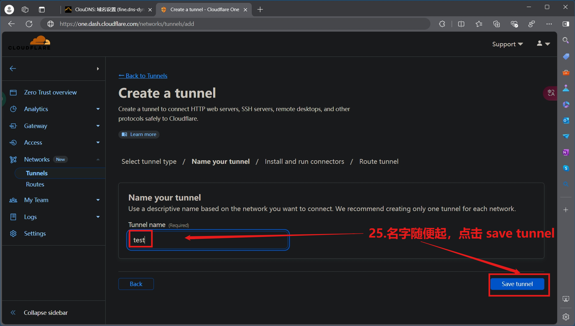Close the ClouDNS tab
Viewport: 575px width, 326px height.
coord(150,10)
